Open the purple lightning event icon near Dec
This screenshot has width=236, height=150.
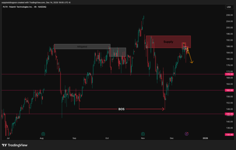187,134
